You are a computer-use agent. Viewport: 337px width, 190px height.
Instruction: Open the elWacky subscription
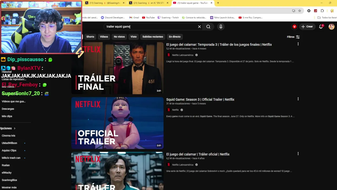(x=7, y=173)
